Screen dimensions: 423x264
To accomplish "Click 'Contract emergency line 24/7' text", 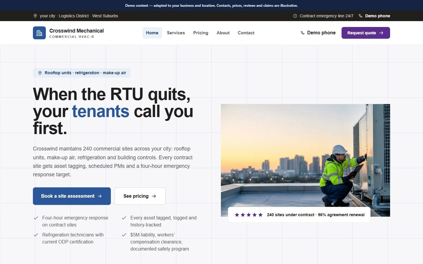I will click(x=326, y=16).
